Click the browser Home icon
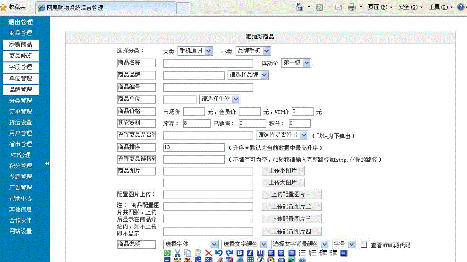467x262 pixels. (x=299, y=7)
